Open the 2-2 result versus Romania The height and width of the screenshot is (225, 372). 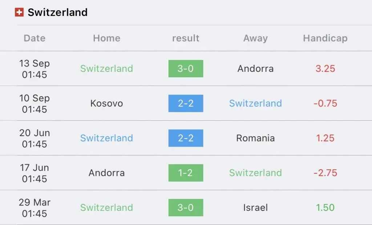(x=186, y=138)
